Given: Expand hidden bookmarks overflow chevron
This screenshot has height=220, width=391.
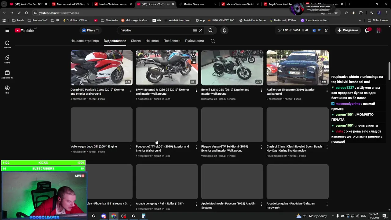Looking at the screenshot, I should (x=360, y=20).
